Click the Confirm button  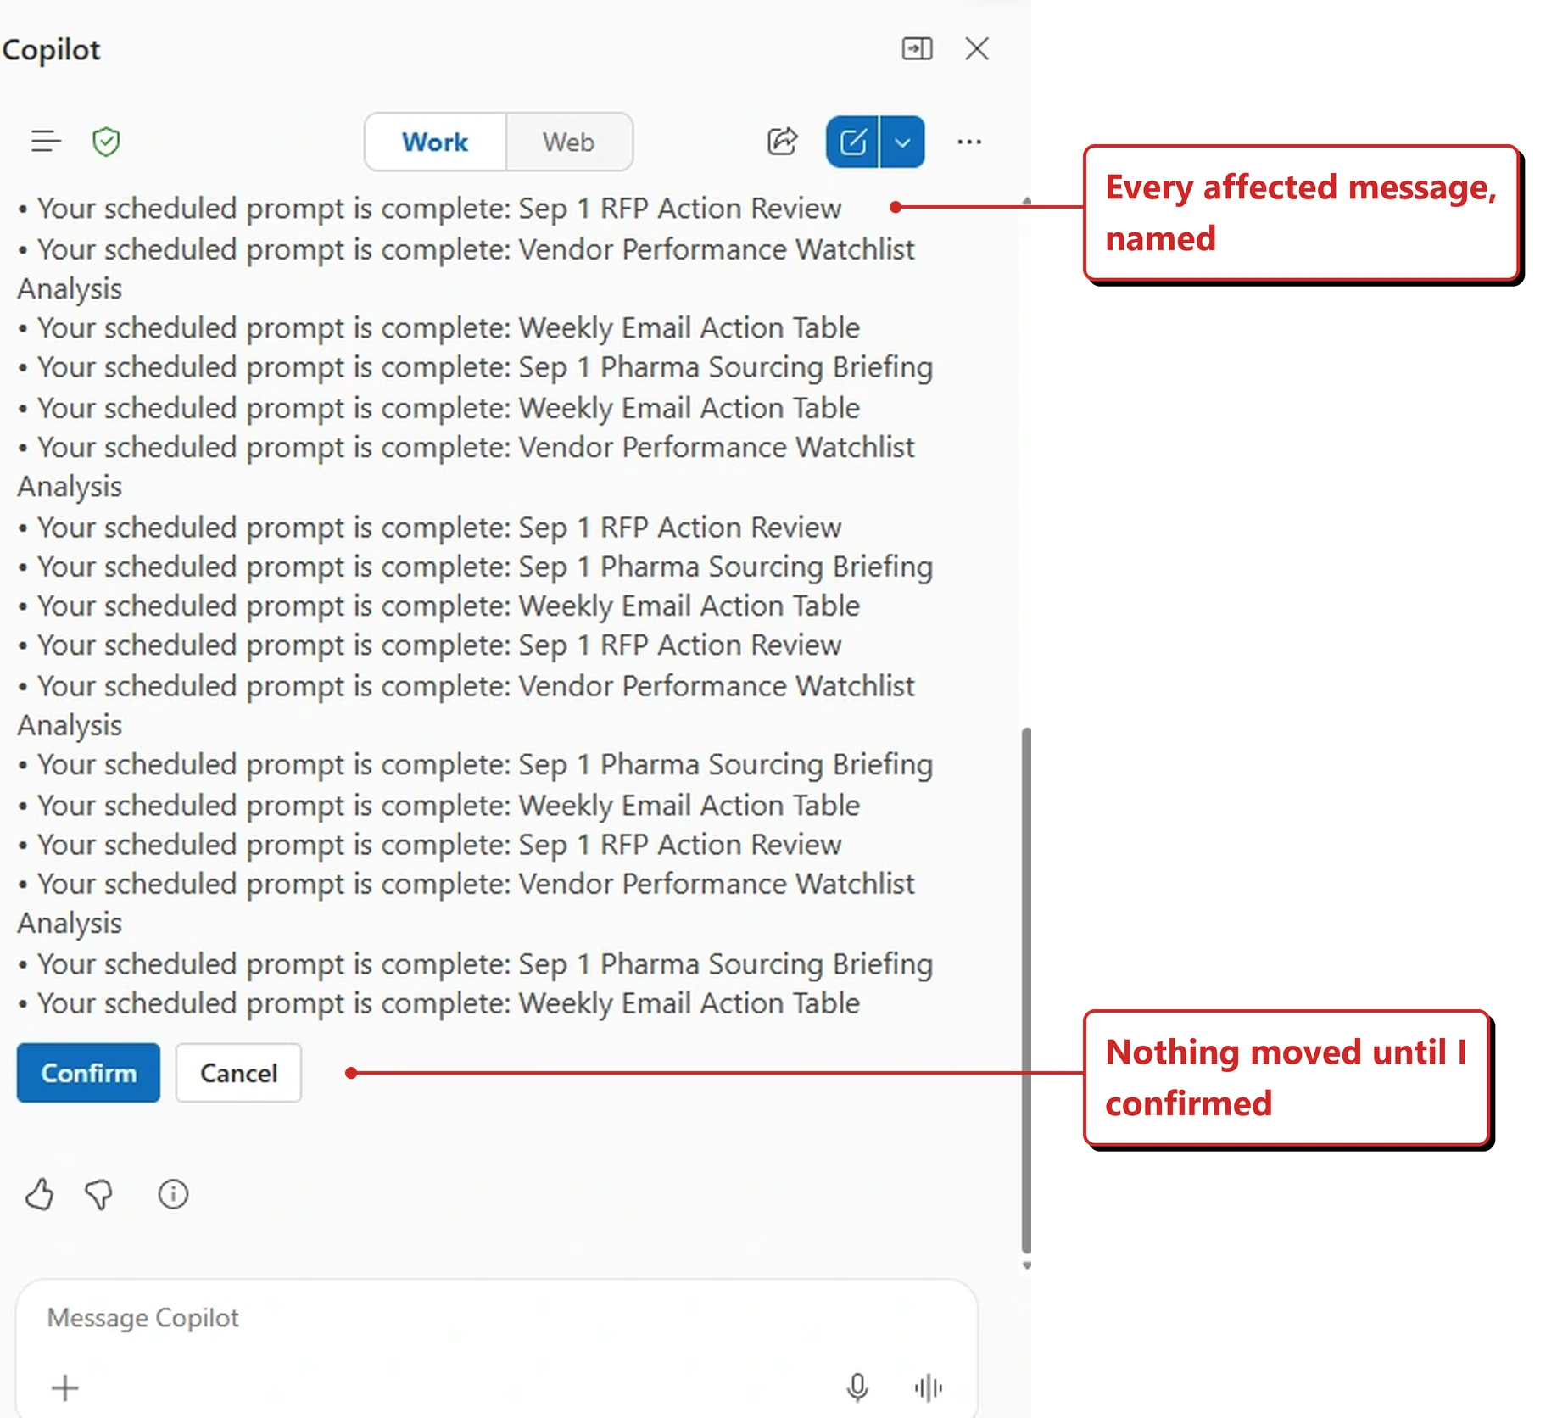(x=88, y=1073)
